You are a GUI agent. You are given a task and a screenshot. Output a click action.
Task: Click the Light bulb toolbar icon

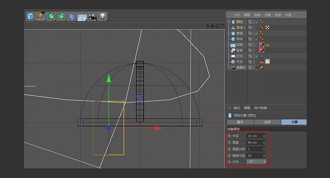pyautogui.click(x=103, y=16)
